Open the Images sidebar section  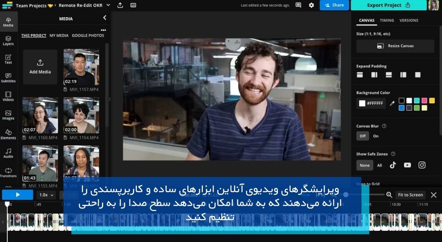pos(8,115)
